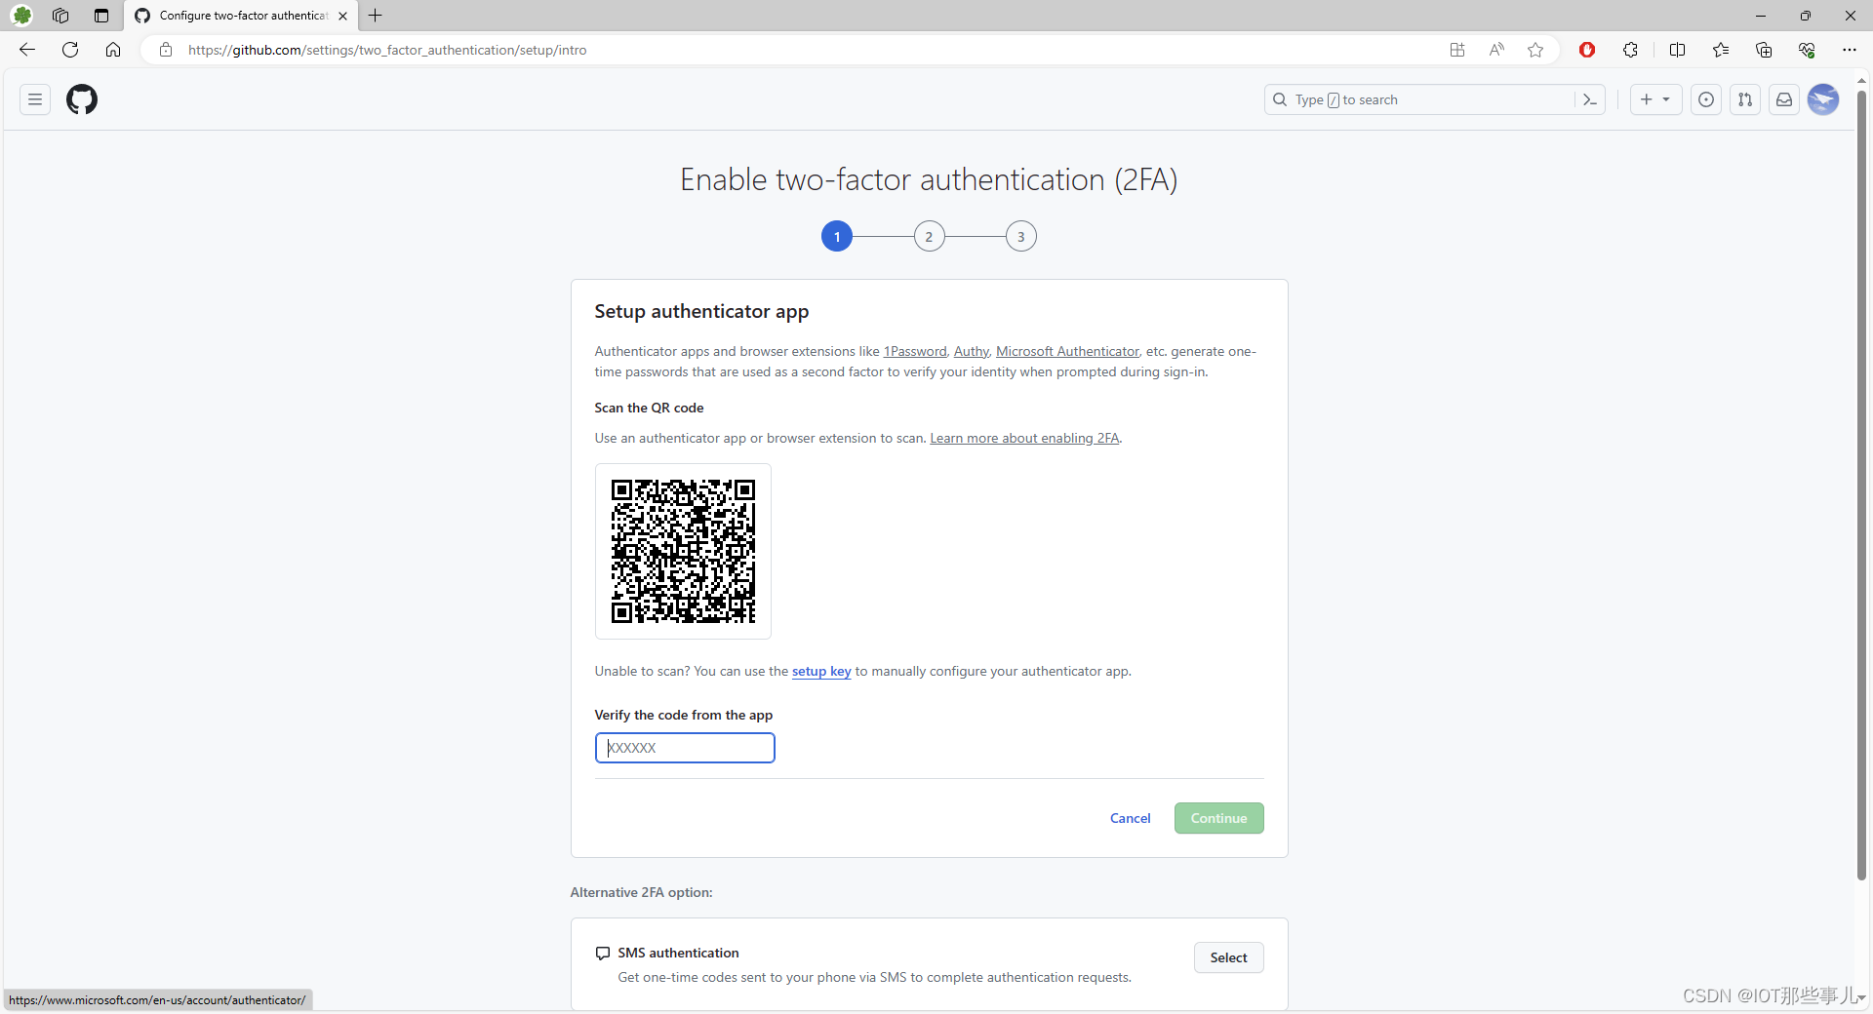Open the 1Password link

pyautogui.click(x=915, y=351)
